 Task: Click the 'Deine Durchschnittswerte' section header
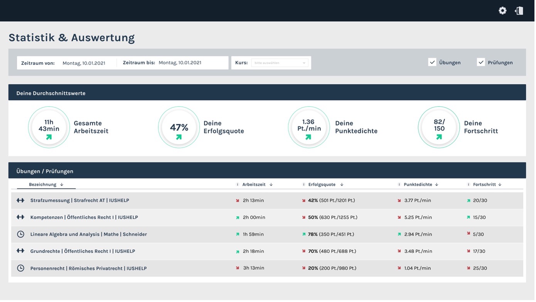click(267, 92)
